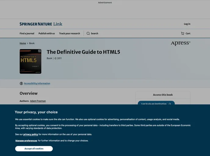
Task: Click the accessibility person icon
Action: [21, 83]
